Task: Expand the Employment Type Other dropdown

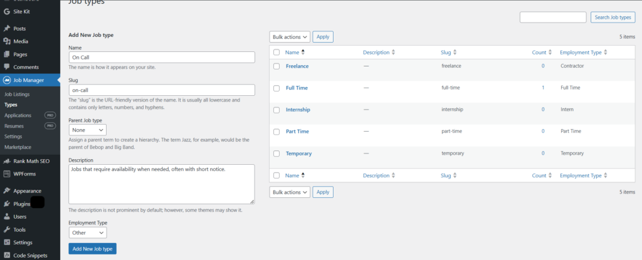Action: [x=88, y=232]
